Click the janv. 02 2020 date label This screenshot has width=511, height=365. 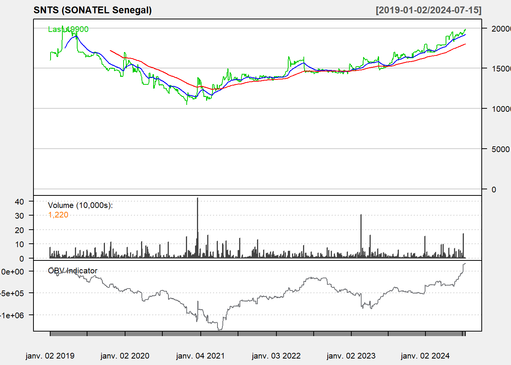[x=125, y=356]
